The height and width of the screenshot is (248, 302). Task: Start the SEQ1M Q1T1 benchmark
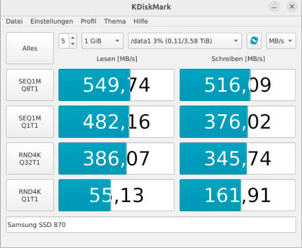point(30,122)
